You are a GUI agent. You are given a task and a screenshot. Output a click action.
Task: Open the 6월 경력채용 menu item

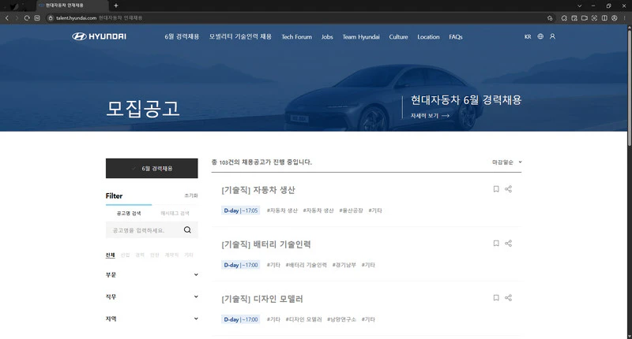(182, 36)
